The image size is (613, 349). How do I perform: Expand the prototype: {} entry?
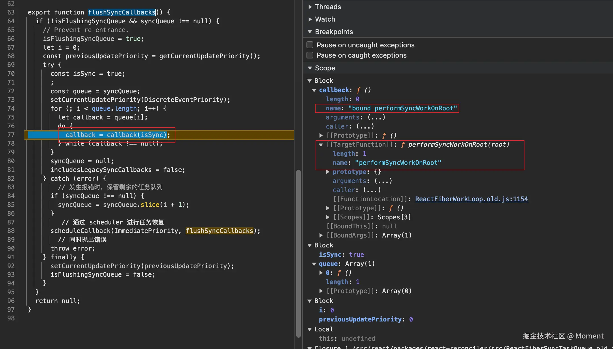pos(328,172)
